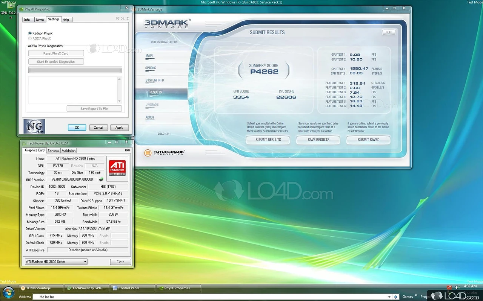Click the Close button in GPU-Z

click(120, 262)
